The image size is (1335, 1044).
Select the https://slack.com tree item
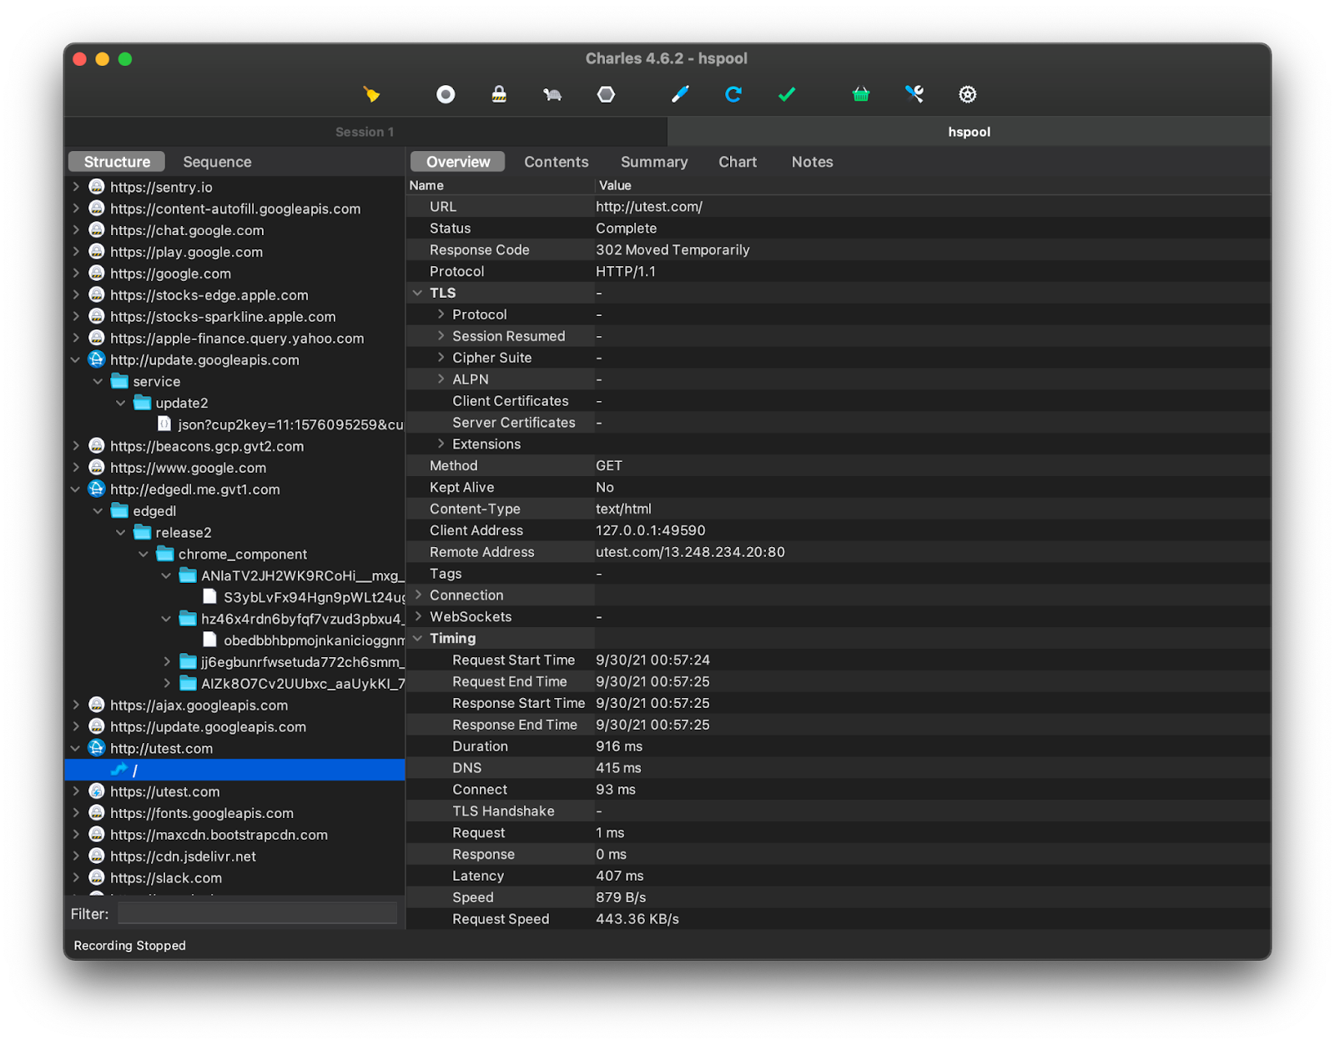[166, 877]
